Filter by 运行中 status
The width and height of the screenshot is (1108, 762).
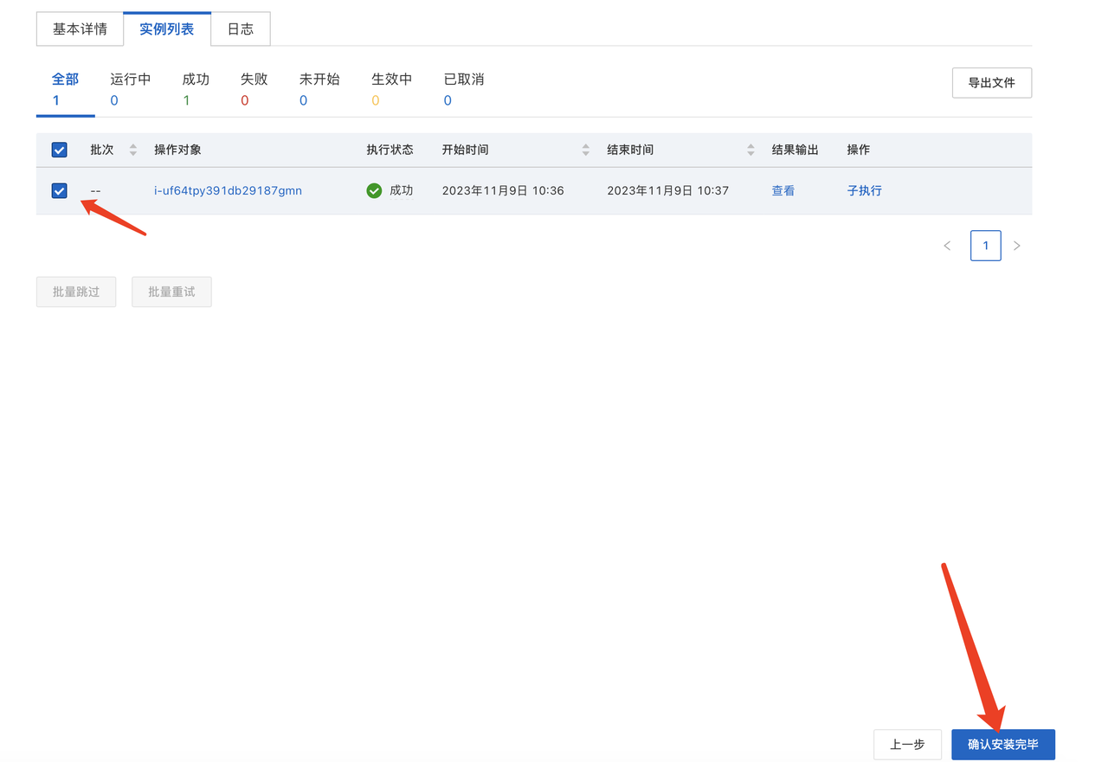pyautogui.click(x=131, y=89)
